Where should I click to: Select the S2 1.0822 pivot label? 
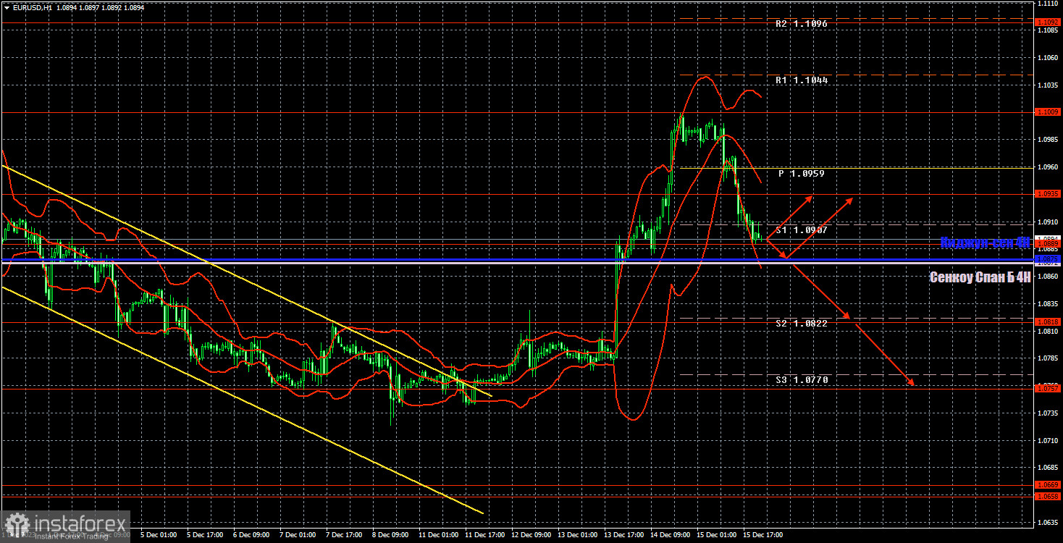click(802, 323)
